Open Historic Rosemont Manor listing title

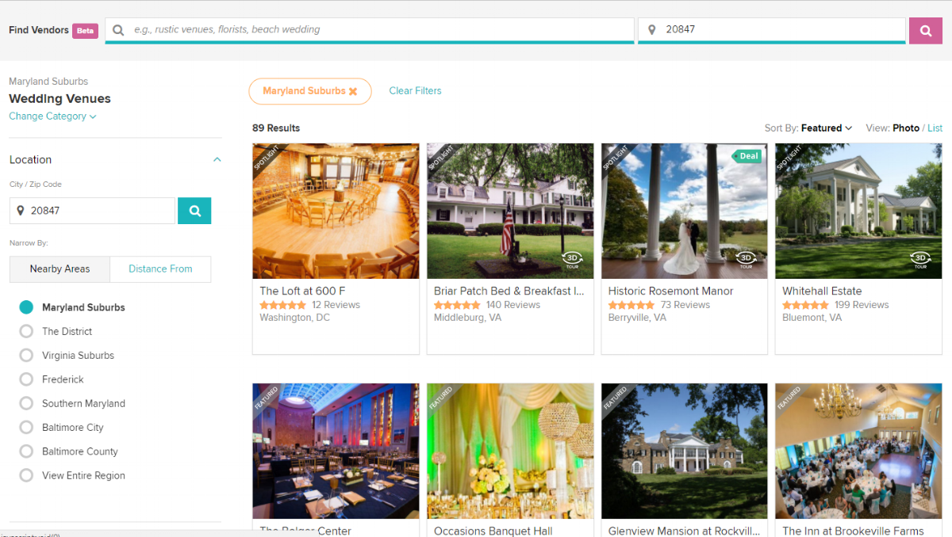[x=670, y=291]
